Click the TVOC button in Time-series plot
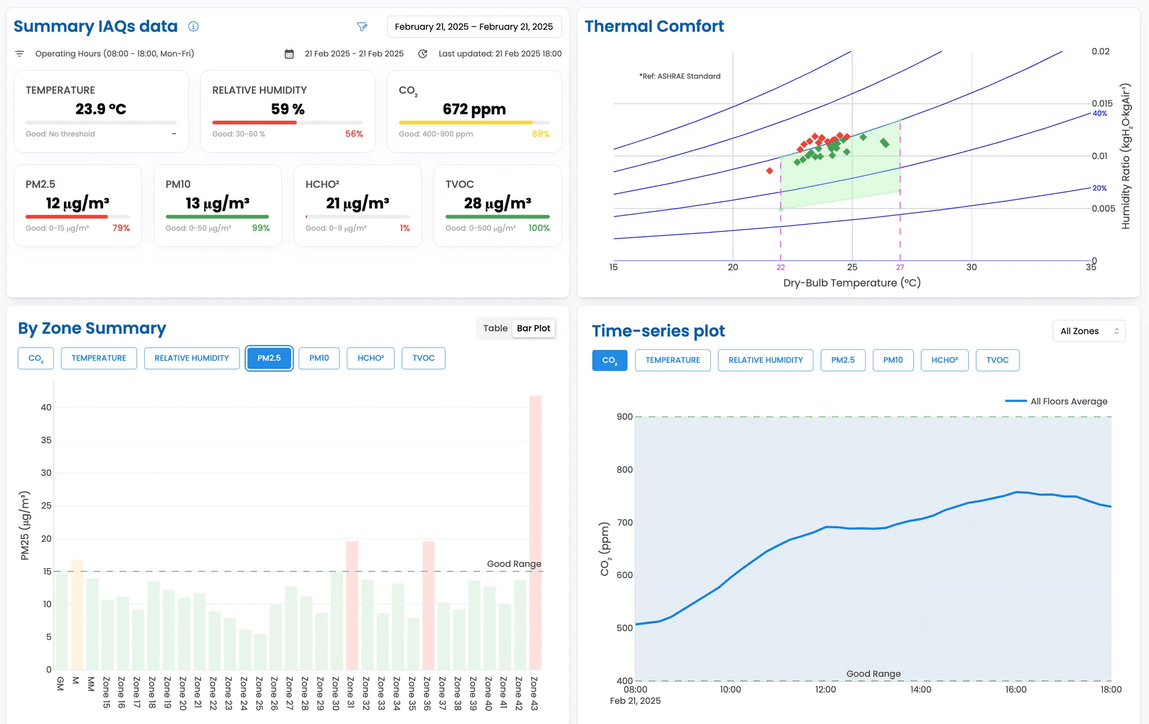This screenshot has height=724, width=1149. point(997,360)
